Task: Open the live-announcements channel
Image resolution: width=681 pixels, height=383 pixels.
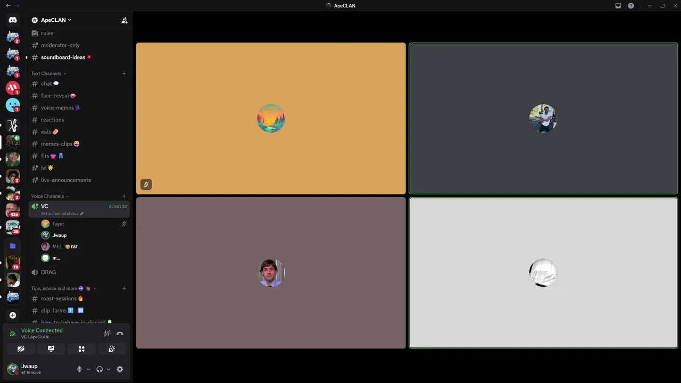Action: click(79, 180)
